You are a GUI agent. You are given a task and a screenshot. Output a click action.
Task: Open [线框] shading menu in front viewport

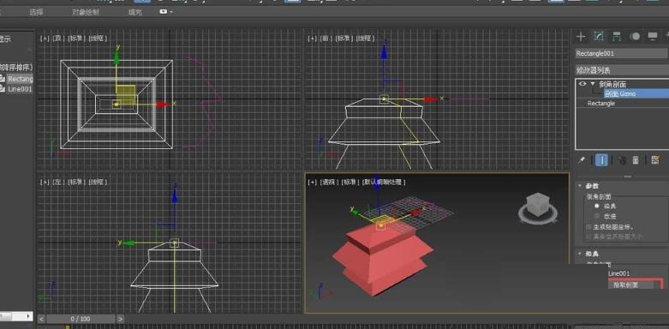pos(365,39)
